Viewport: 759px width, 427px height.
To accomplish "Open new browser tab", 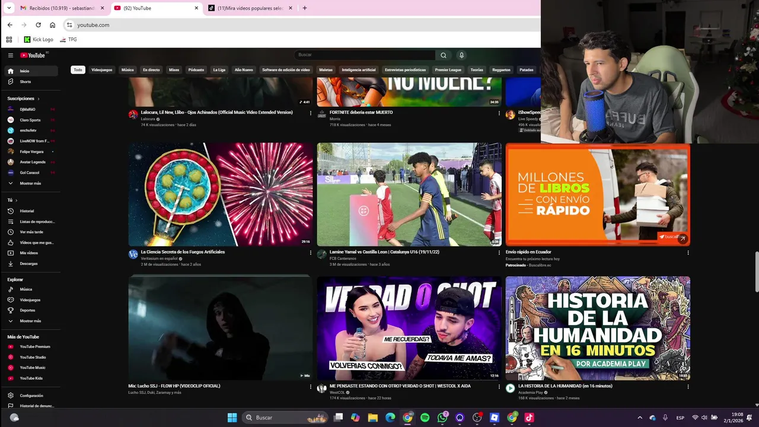I will [x=305, y=8].
